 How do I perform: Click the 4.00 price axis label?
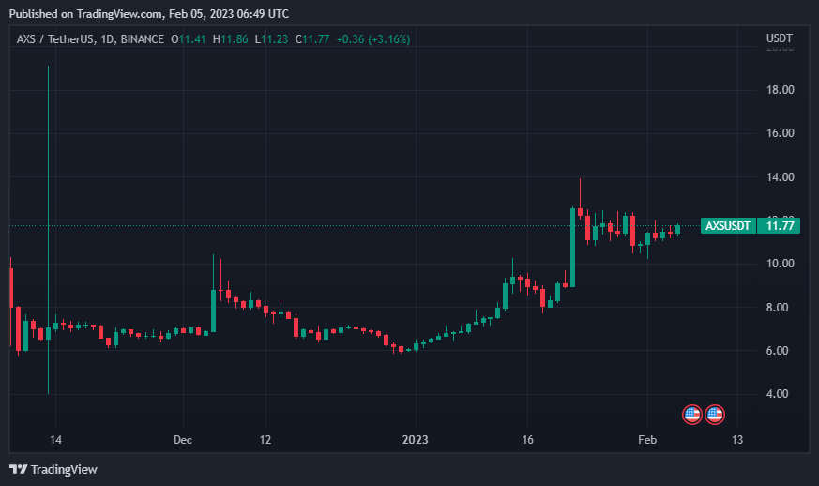(x=777, y=394)
